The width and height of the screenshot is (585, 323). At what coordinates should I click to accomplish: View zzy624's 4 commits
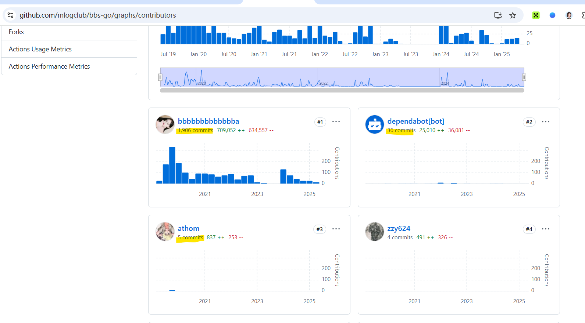click(400, 237)
